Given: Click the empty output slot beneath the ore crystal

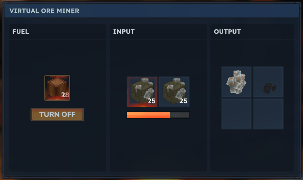Looking at the screenshot, I should coord(236,114).
